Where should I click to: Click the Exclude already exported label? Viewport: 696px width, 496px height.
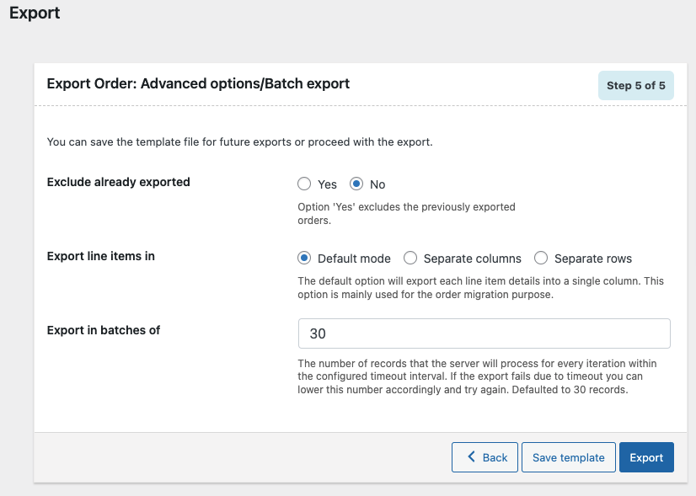click(x=119, y=183)
